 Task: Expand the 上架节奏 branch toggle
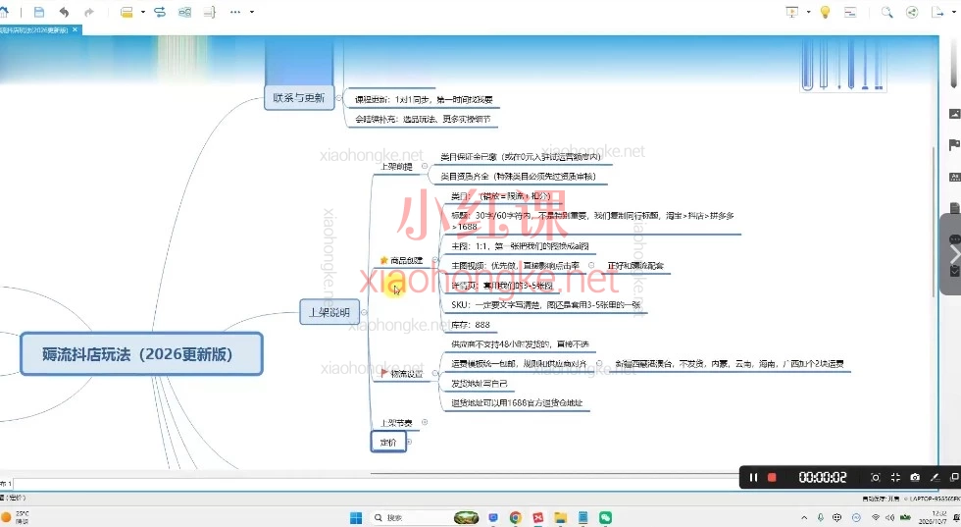point(424,422)
